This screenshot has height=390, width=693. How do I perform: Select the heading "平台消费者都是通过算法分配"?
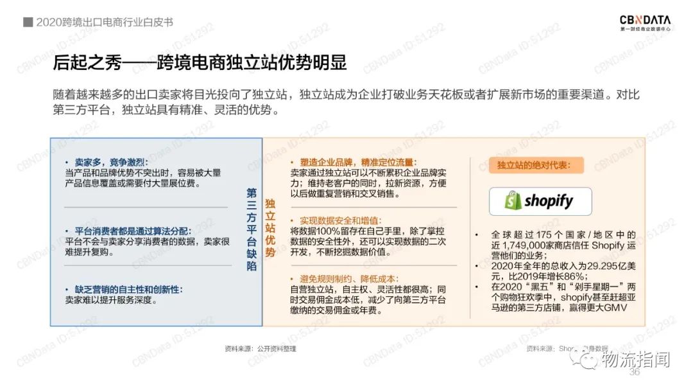(133, 231)
